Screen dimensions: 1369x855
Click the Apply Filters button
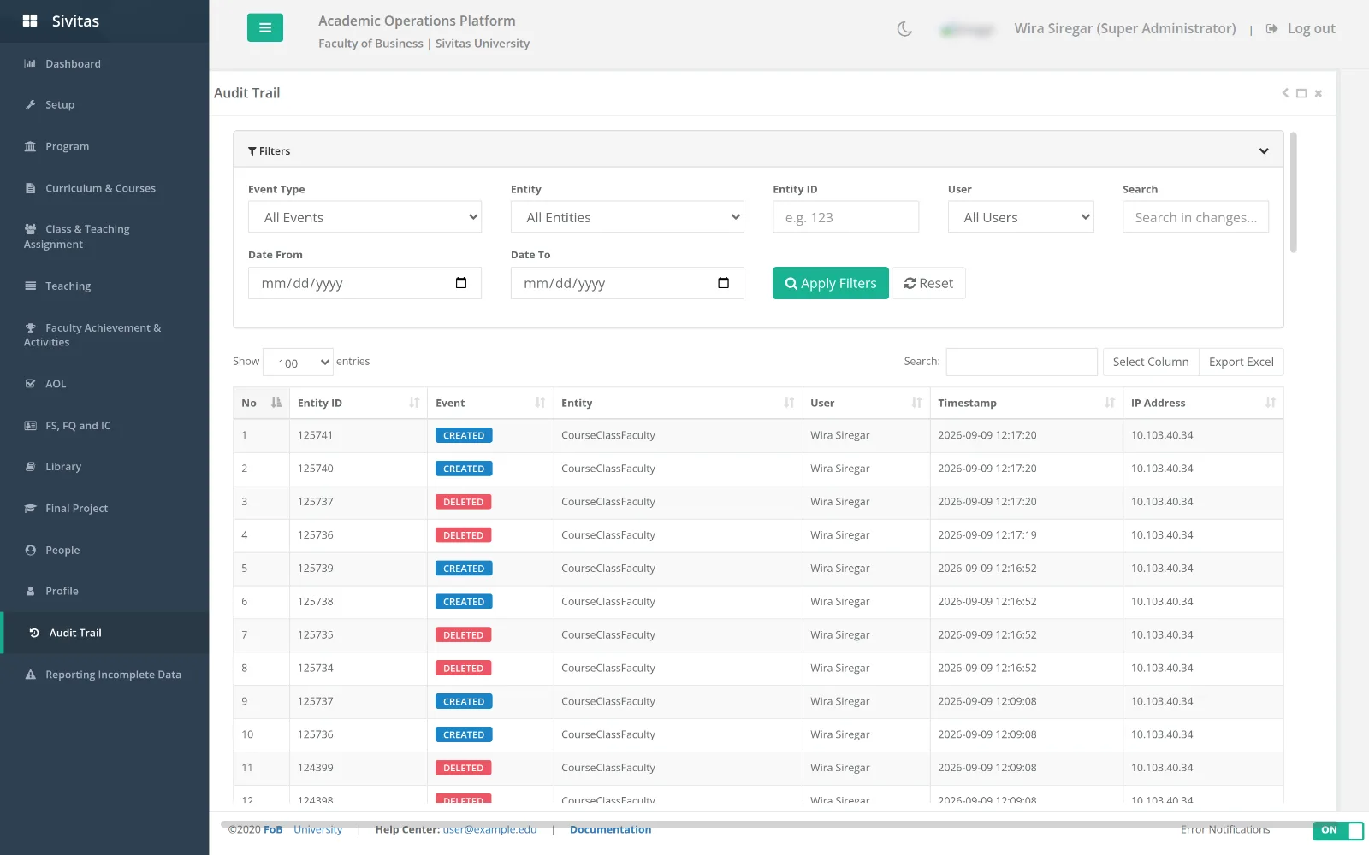830,283
